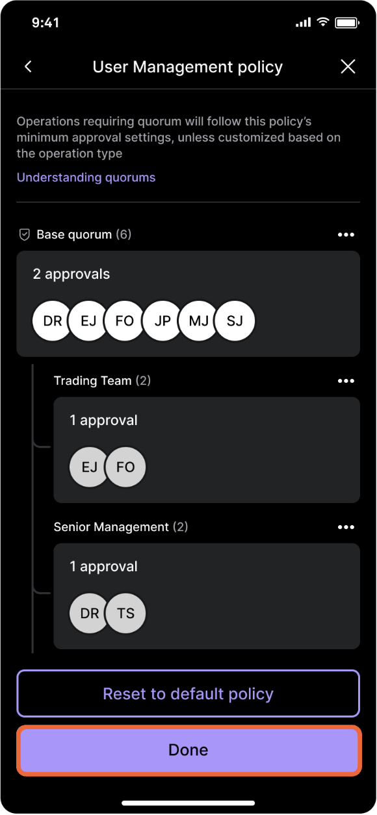Screen dimensions: 377x815
Task: Select the DR avatar in Base quorum
Action: (53, 320)
